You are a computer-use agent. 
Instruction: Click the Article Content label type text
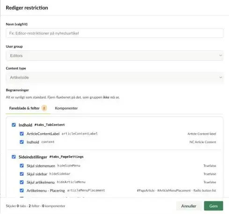pos(202,134)
